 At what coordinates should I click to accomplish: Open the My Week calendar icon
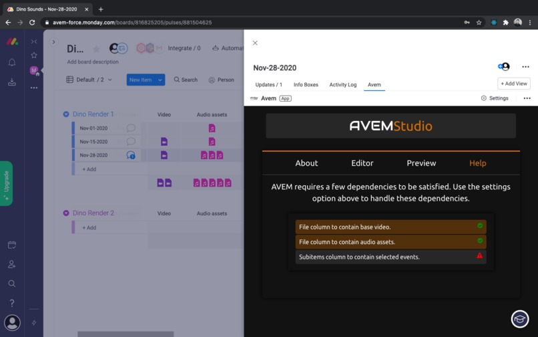click(x=12, y=245)
